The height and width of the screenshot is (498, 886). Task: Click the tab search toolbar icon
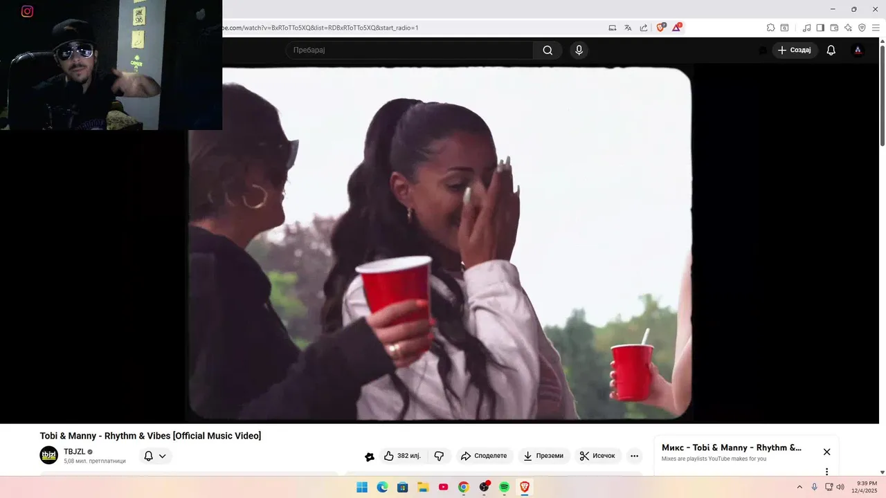pyautogui.click(x=784, y=28)
